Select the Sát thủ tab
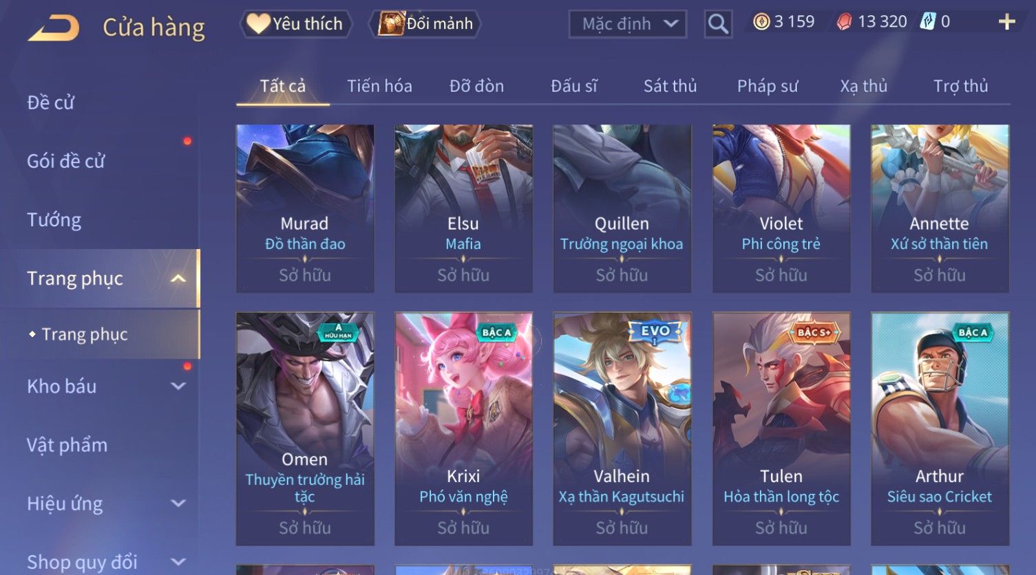1036x575 pixels. 670,86
